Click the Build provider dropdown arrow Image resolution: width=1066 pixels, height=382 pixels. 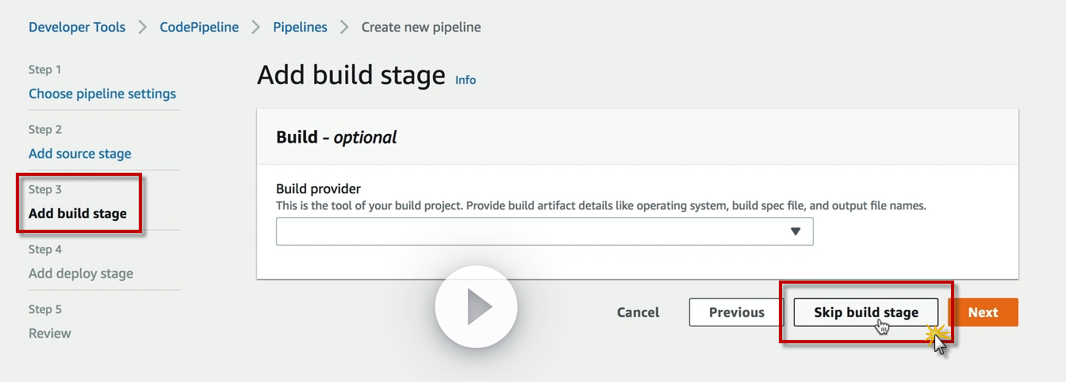click(796, 231)
